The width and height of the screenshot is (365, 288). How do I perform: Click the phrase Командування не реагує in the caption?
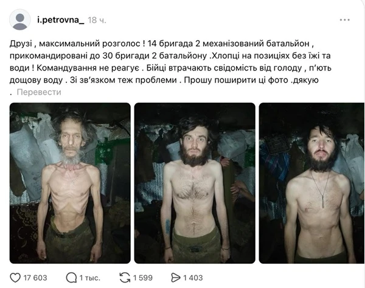[x=88, y=68]
